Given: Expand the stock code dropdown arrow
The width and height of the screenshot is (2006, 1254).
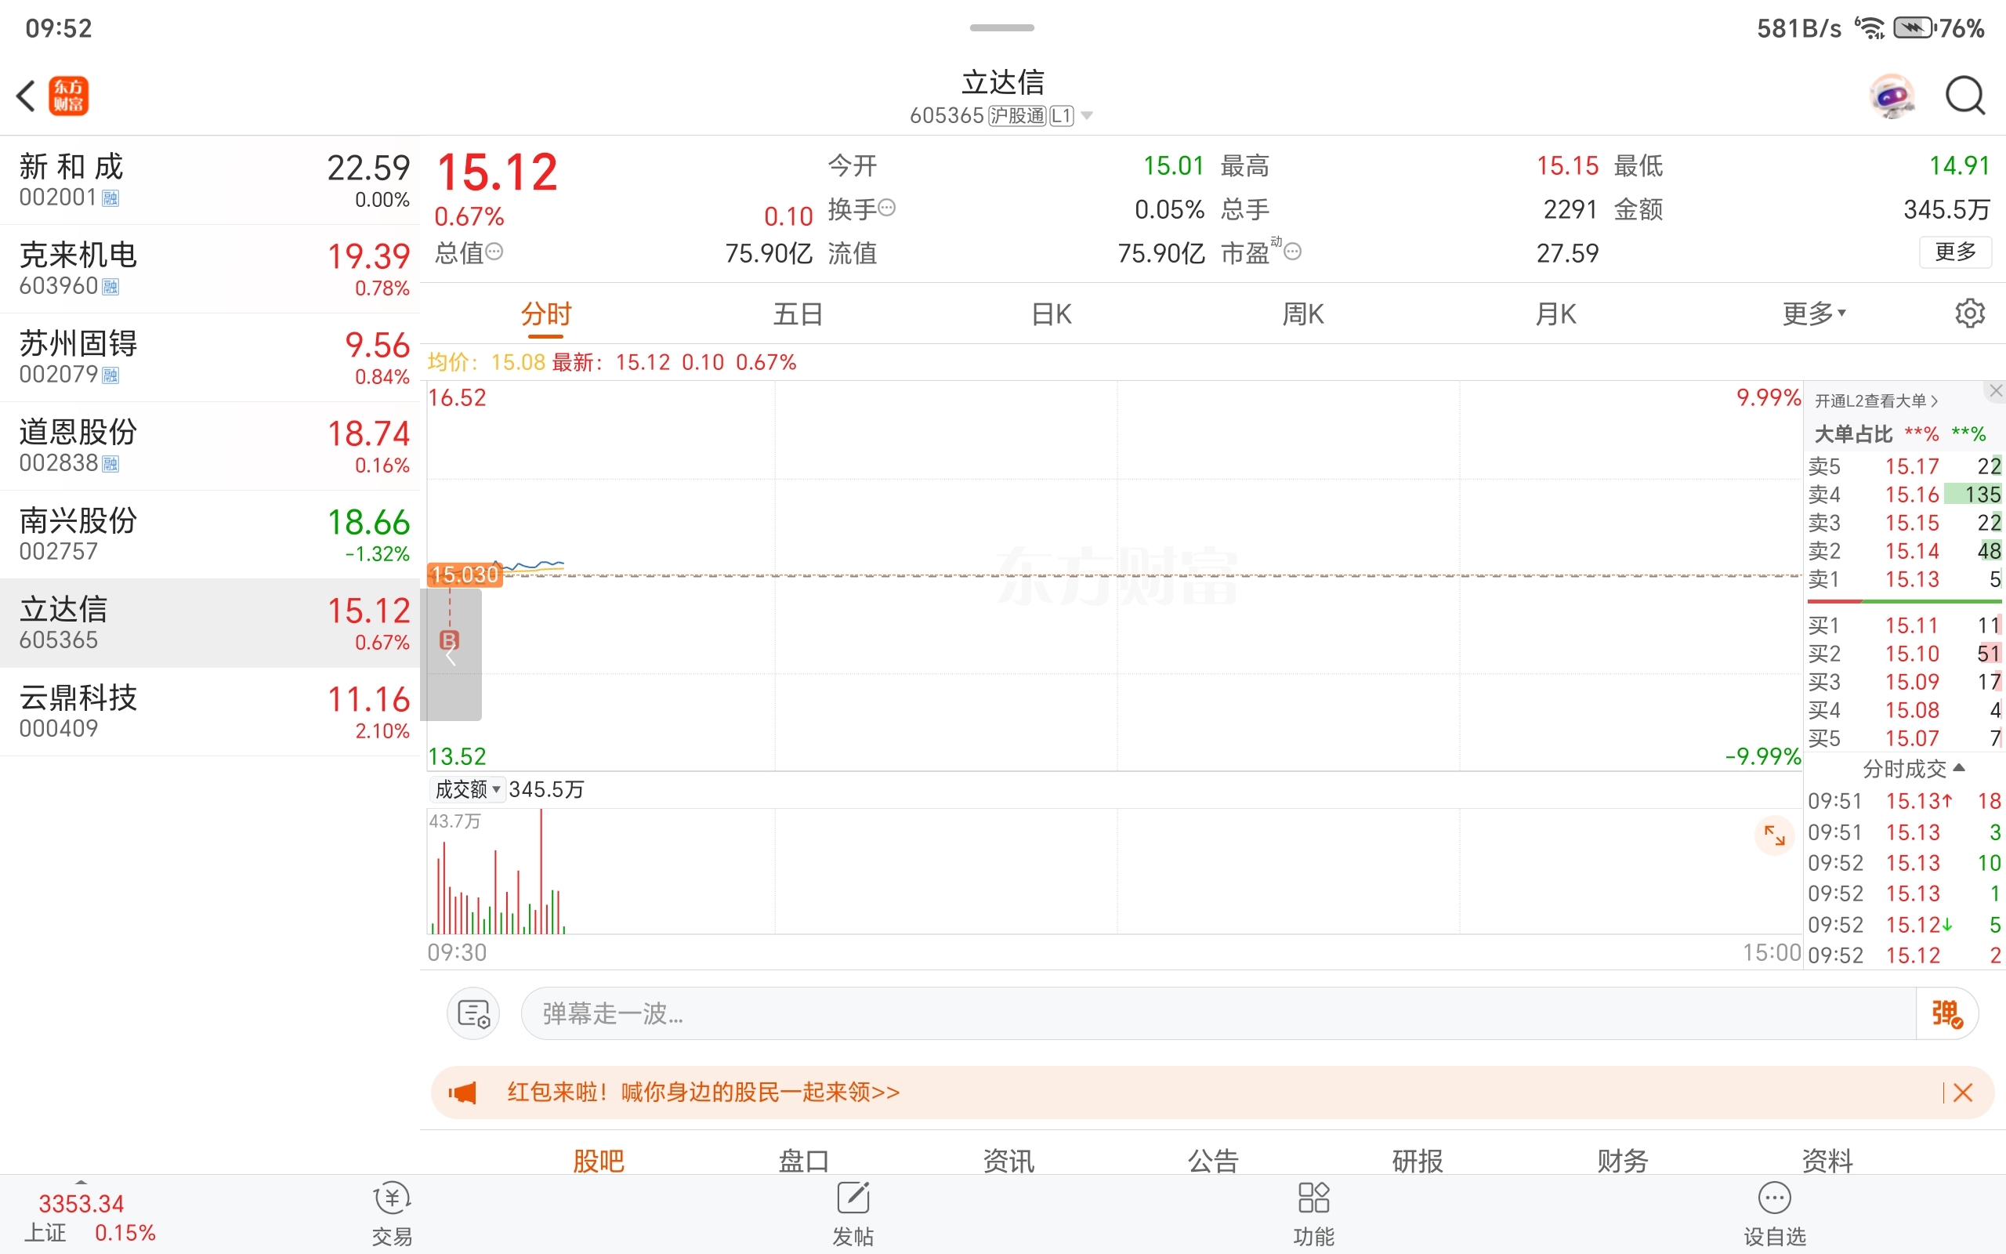Looking at the screenshot, I should 1087,116.
